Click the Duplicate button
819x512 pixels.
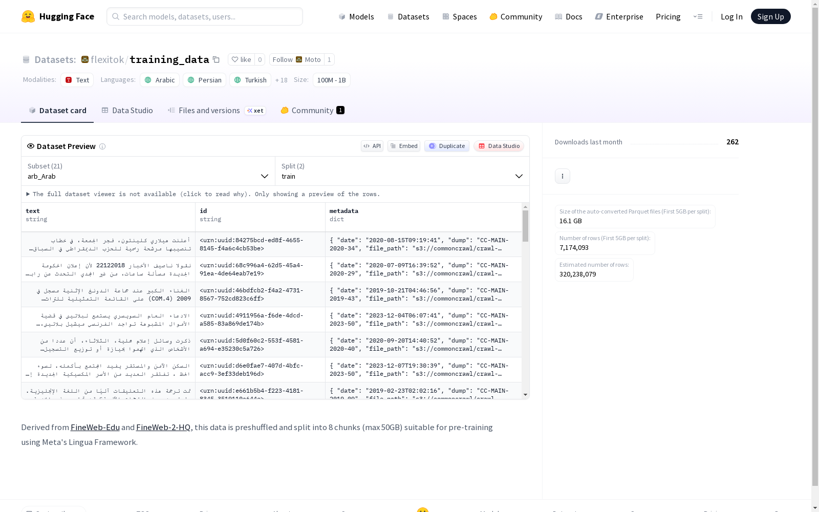(x=447, y=146)
